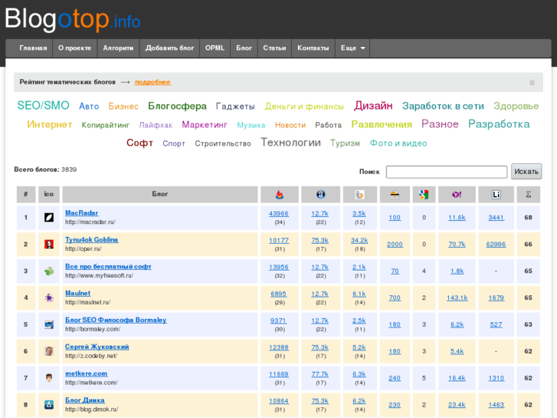Sort by the Google icon column

(424, 194)
